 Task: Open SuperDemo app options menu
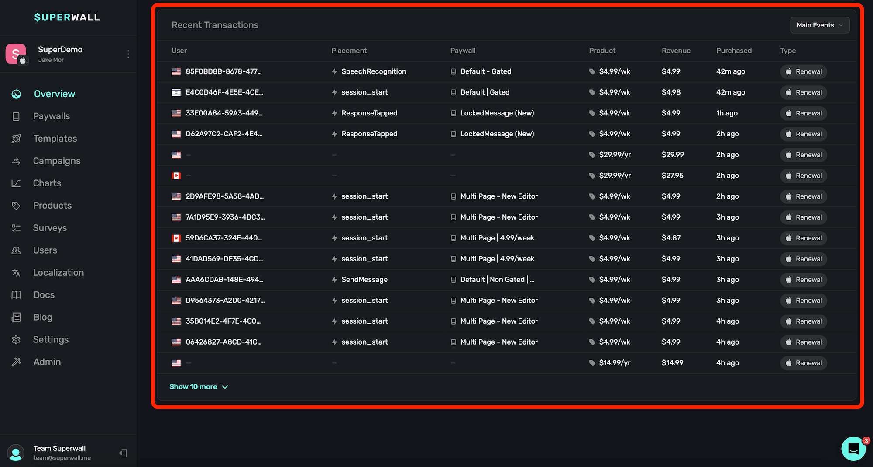coord(128,54)
